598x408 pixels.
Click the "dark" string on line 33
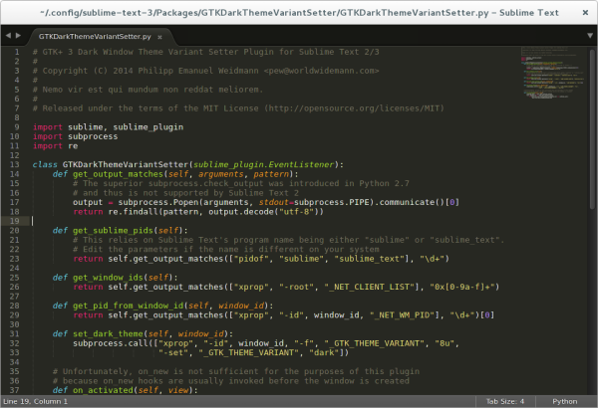[x=324, y=352]
